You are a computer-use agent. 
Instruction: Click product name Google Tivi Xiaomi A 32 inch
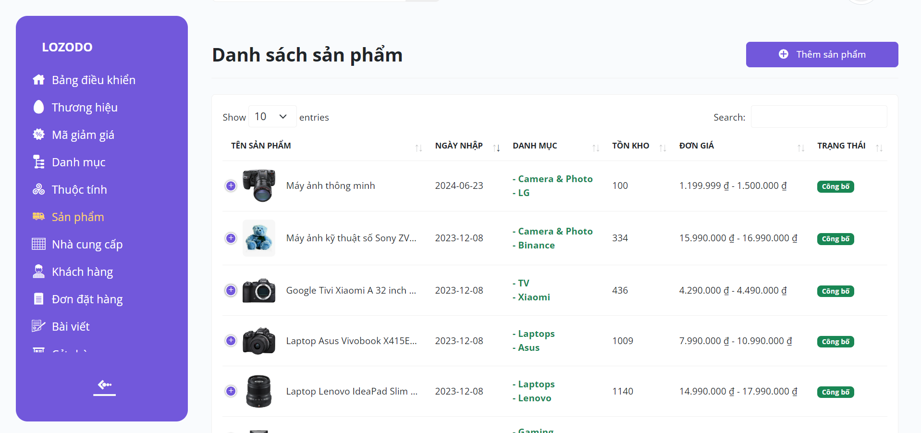(351, 290)
